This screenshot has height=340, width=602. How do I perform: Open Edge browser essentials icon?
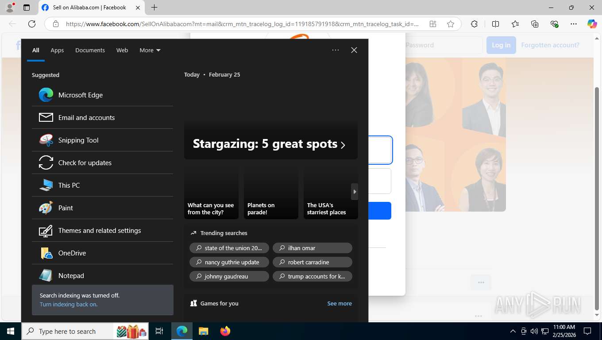tap(554, 24)
